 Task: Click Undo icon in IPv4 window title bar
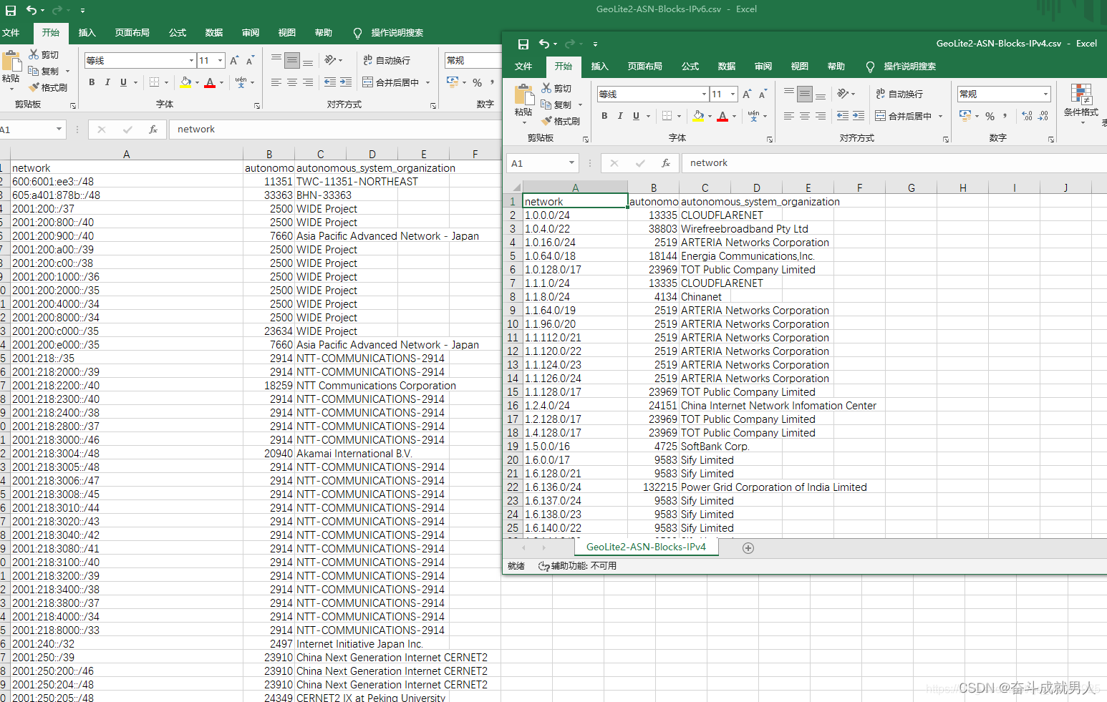click(x=544, y=44)
